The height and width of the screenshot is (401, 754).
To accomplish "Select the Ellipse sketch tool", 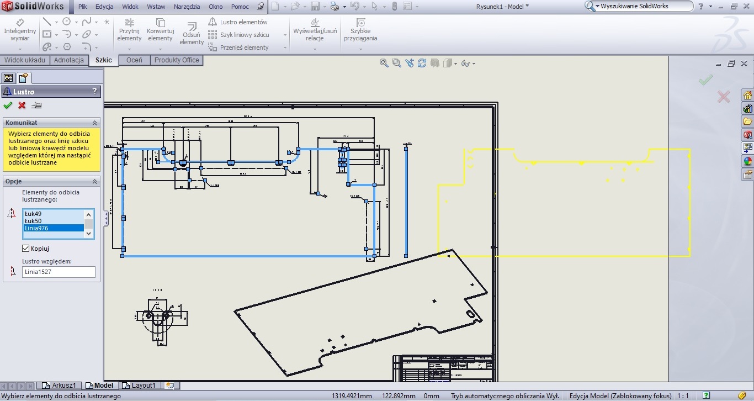I will [87, 34].
